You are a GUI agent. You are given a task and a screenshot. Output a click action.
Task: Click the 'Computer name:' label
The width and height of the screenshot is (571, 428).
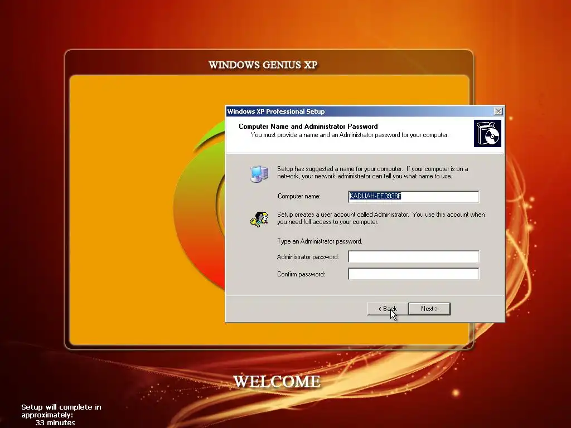point(299,196)
